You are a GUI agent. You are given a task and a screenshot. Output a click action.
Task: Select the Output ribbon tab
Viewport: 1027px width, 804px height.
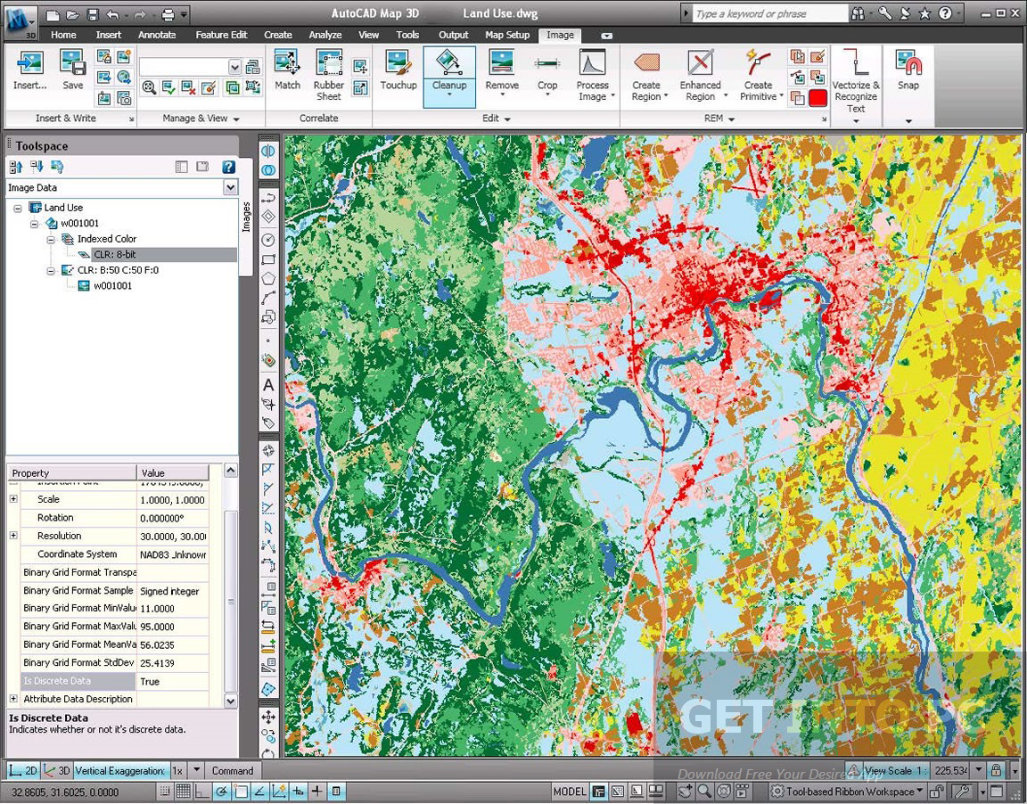pyautogui.click(x=453, y=35)
